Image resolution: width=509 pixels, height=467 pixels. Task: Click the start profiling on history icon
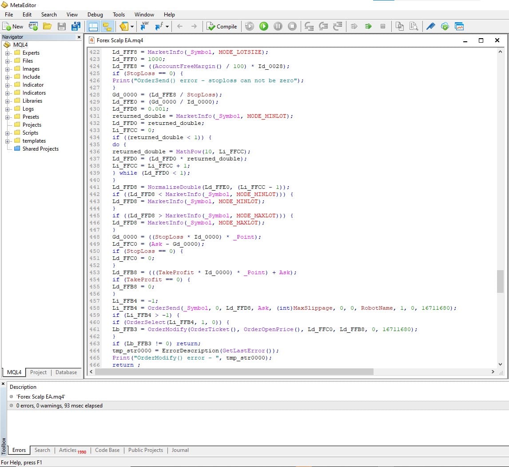point(354,26)
